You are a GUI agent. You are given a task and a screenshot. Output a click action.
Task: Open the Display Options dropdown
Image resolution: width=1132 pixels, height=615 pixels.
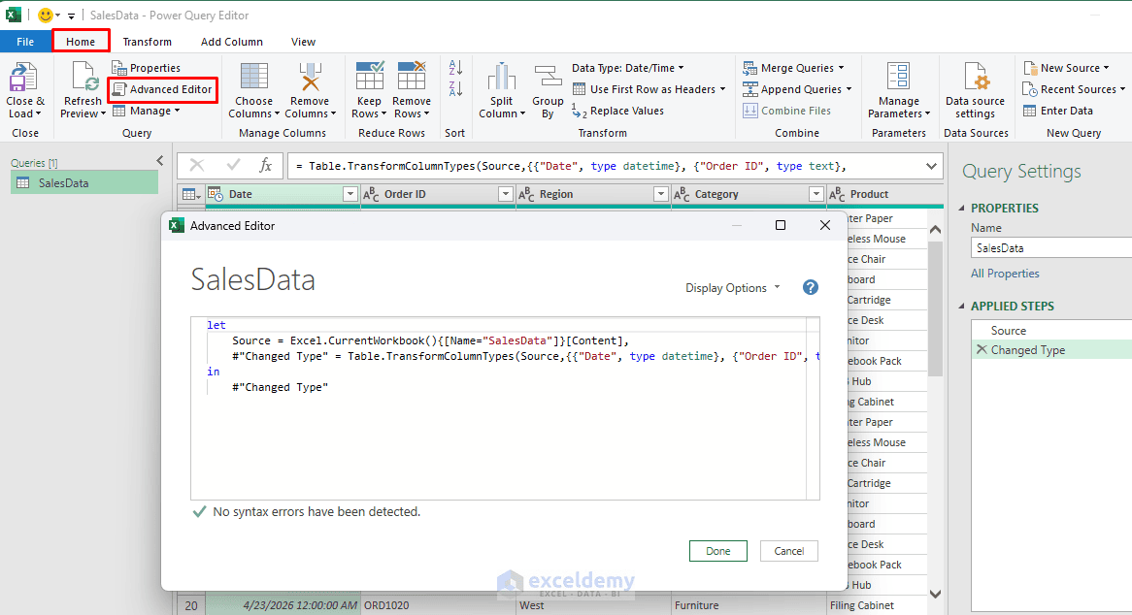[733, 288]
